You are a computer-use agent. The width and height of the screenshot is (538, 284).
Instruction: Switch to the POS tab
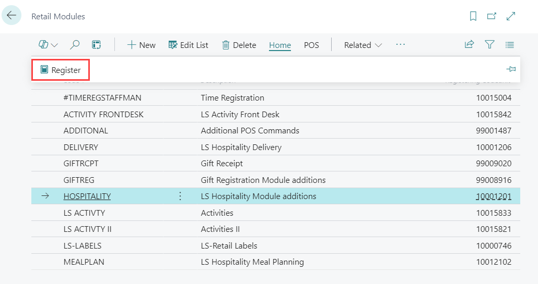pos(311,45)
